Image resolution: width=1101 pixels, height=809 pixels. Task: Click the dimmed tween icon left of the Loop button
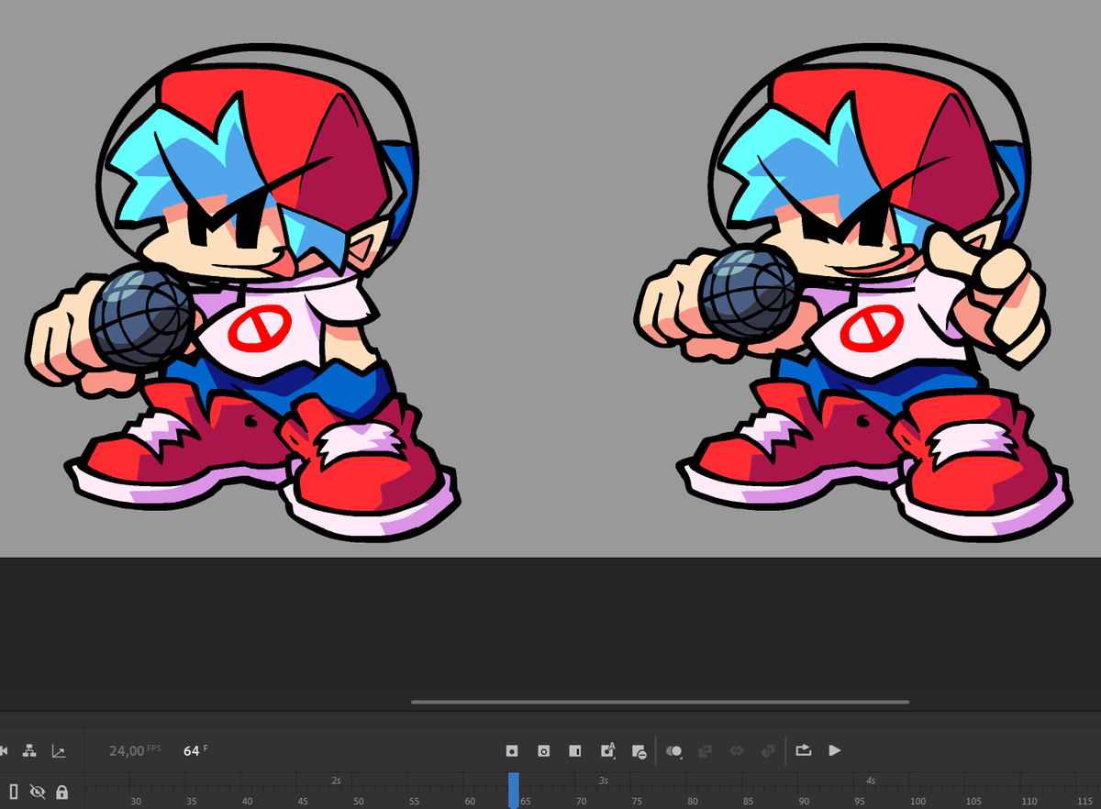pyautogui.click(x=768, y=750)
